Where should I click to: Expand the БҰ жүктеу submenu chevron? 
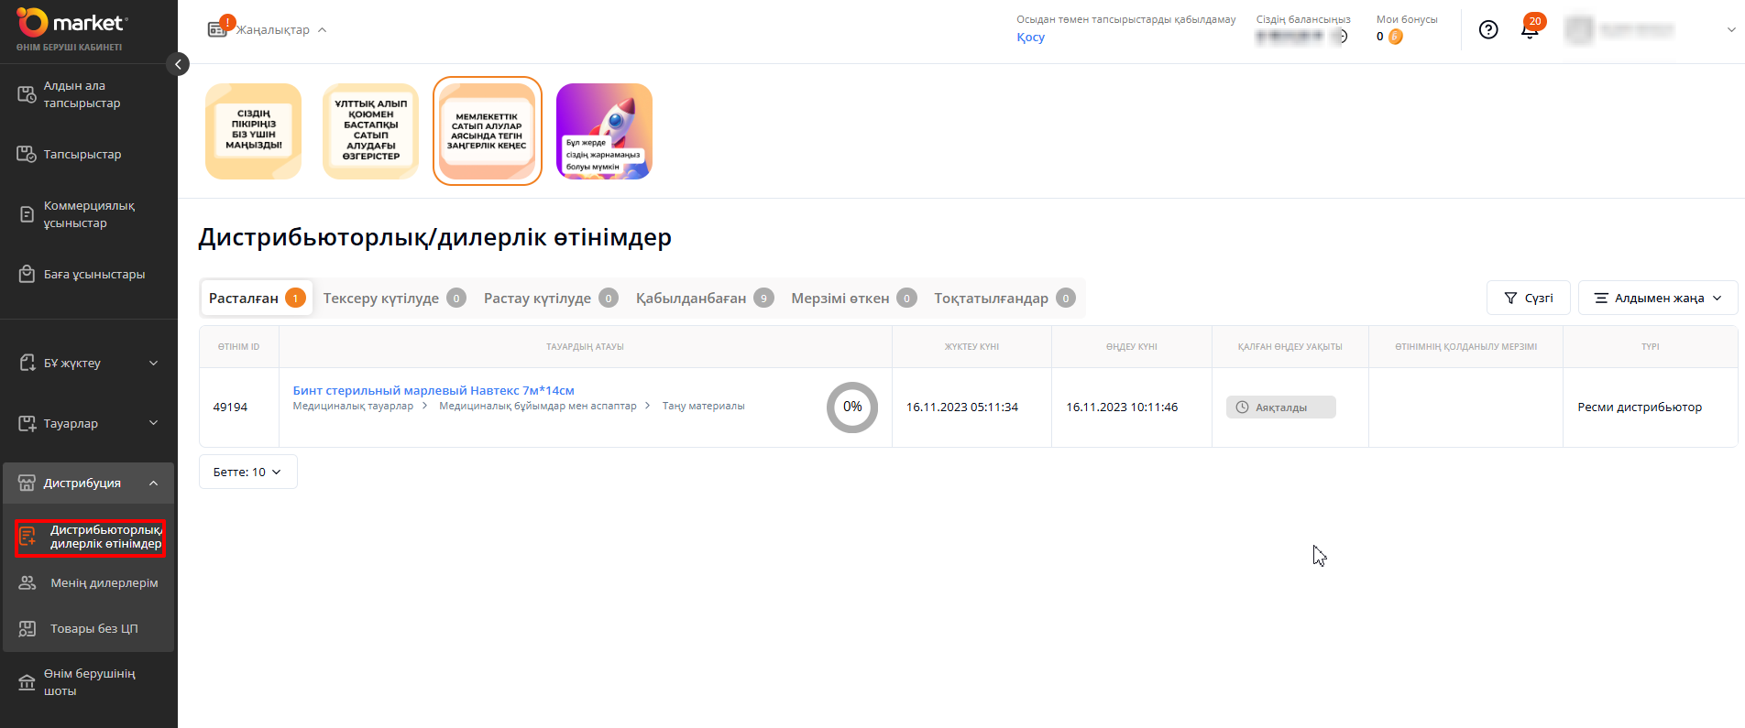tap(154, 363)
